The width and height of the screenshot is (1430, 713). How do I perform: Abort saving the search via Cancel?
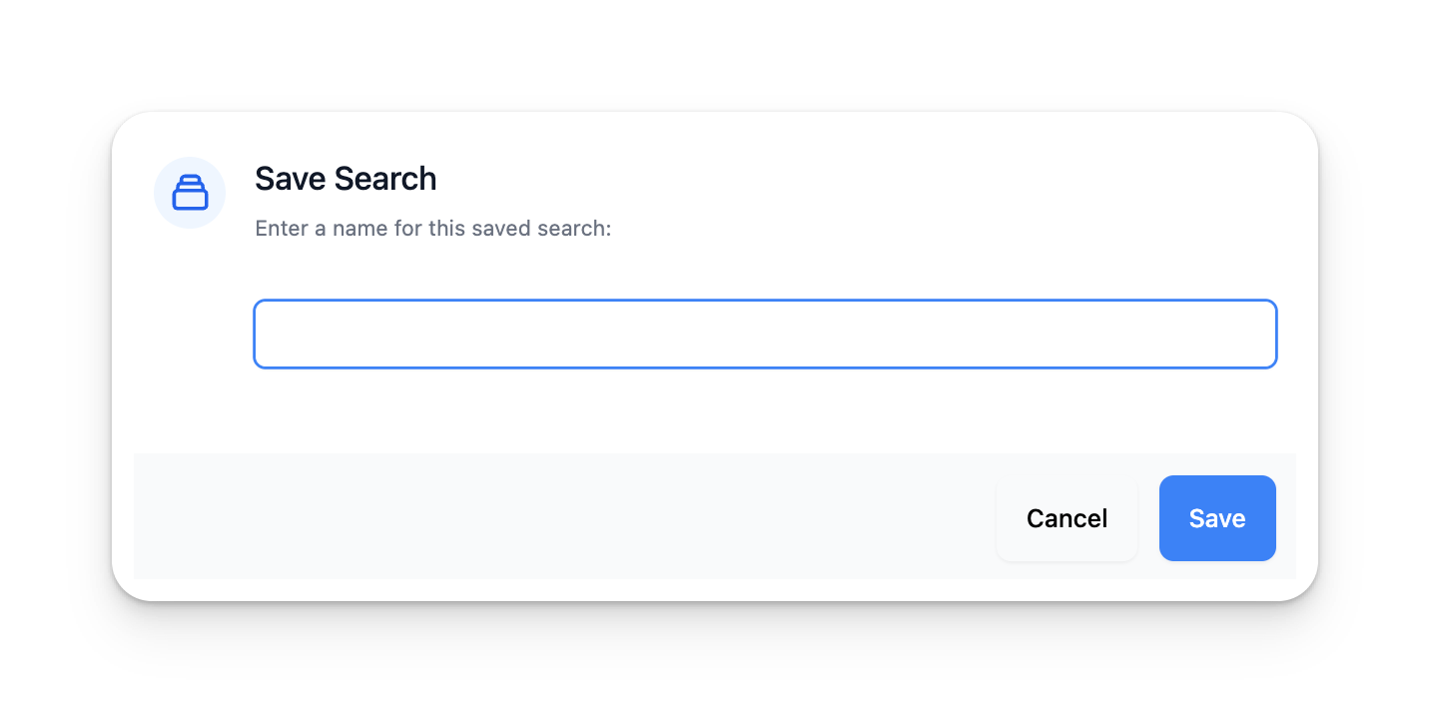(1067, 518)
